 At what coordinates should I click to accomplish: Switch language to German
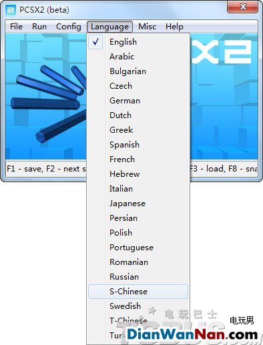pyautogui.click(x=138, y=101)
